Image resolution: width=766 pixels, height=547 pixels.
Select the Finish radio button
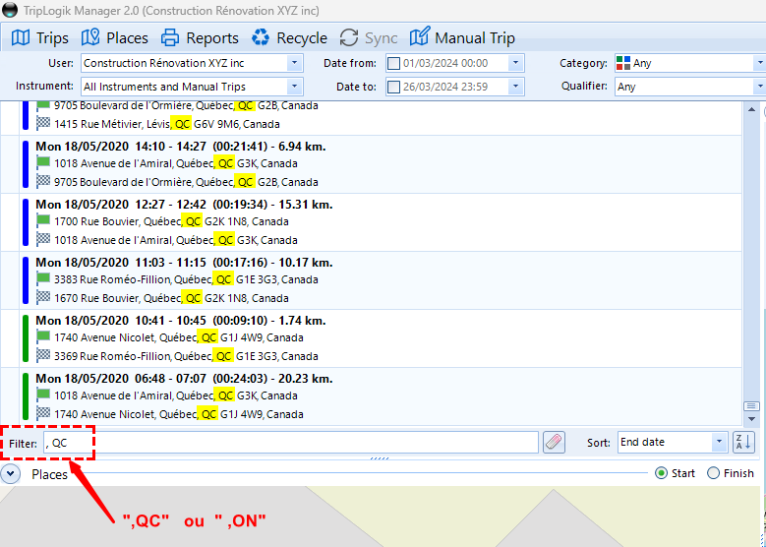(x=713, y=473)
